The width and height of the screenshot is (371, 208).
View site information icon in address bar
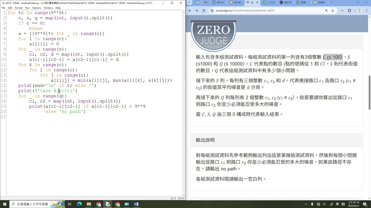tap(212, 10)
